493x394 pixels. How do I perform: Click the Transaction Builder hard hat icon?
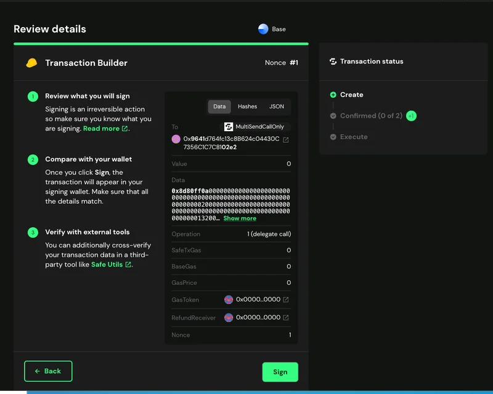[31, 63]
